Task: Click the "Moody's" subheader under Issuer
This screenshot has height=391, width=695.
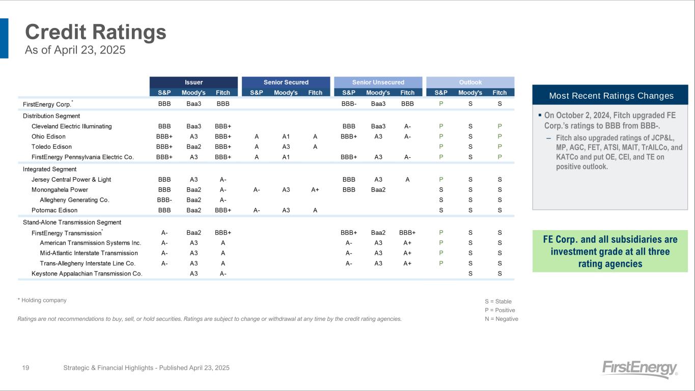Action: [x=193, y=93]
